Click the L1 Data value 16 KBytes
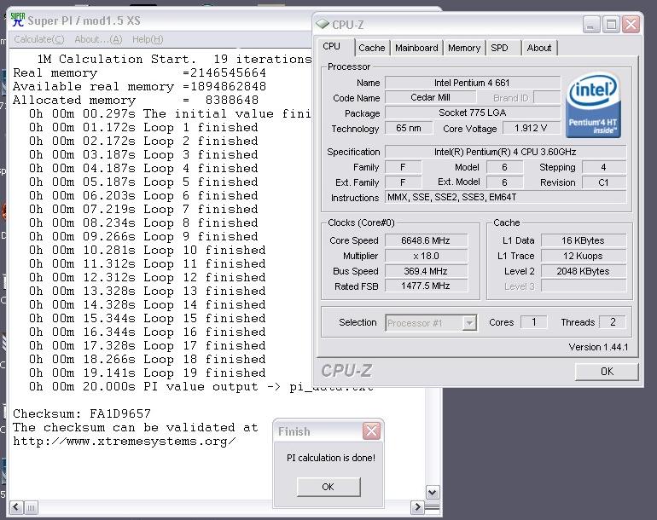The height and width of the screenshot is (520, 657). click(584, 240)
